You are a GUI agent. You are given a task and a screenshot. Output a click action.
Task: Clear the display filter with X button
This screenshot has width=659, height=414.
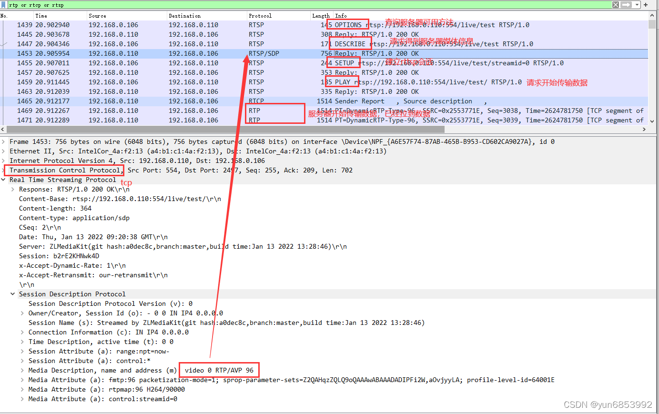click(616, 5)
